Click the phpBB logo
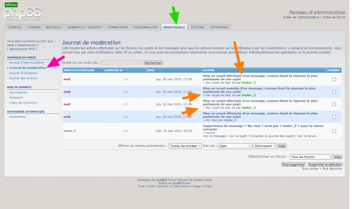Image resolution: width=352 pixels, height=209 pixels. [x=23, y=14]
